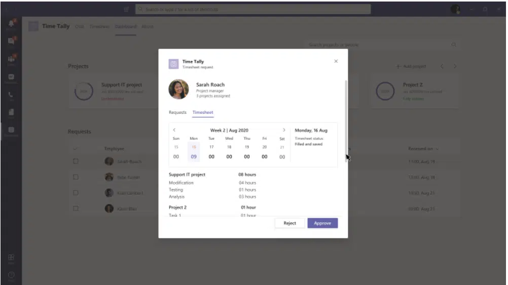Click Support IT project progress ring
This screenshot has width=508, height=285.
84,91
